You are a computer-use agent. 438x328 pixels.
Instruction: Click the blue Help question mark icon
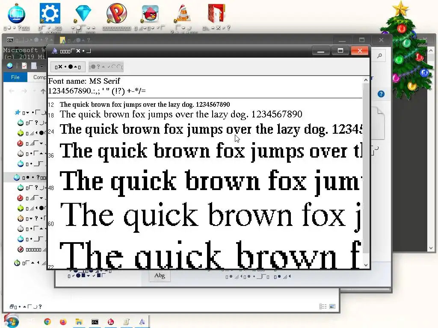(381, 94)
